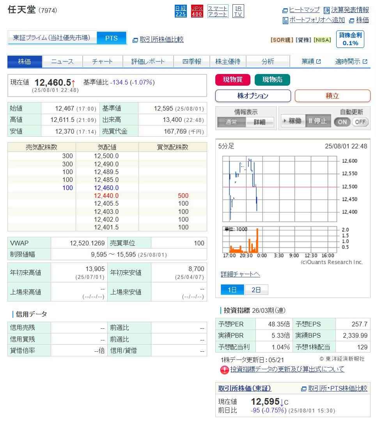The image size is (376, 423).
Task: Click the 積立 button
Action: (x=332, y=96)
